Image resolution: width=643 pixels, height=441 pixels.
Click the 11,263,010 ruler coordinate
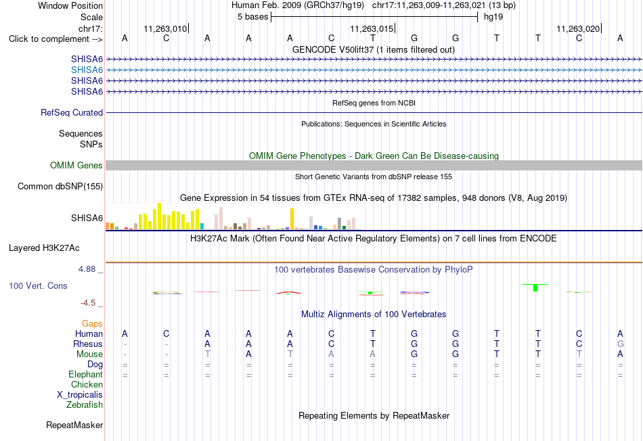pyautogui.click(x=165, y=28)
